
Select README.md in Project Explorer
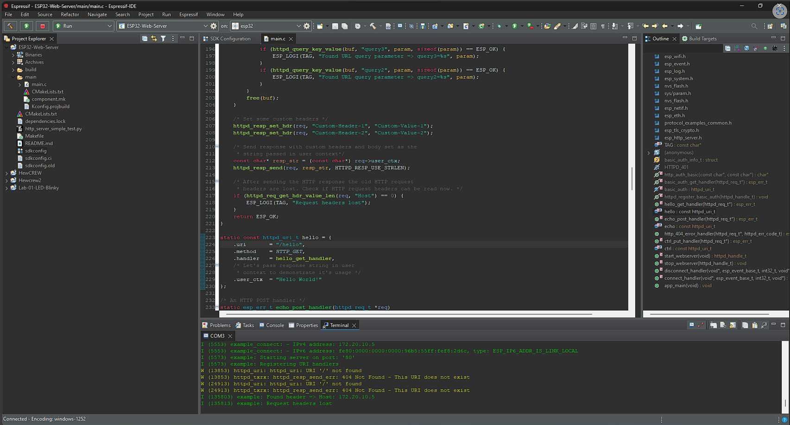tap(39, 143)
